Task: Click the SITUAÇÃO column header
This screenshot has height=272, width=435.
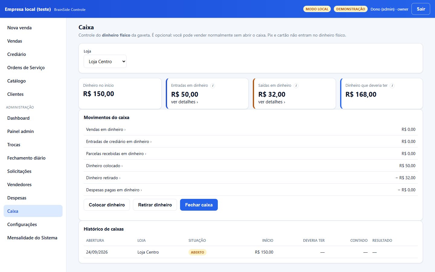Action: 197,241
